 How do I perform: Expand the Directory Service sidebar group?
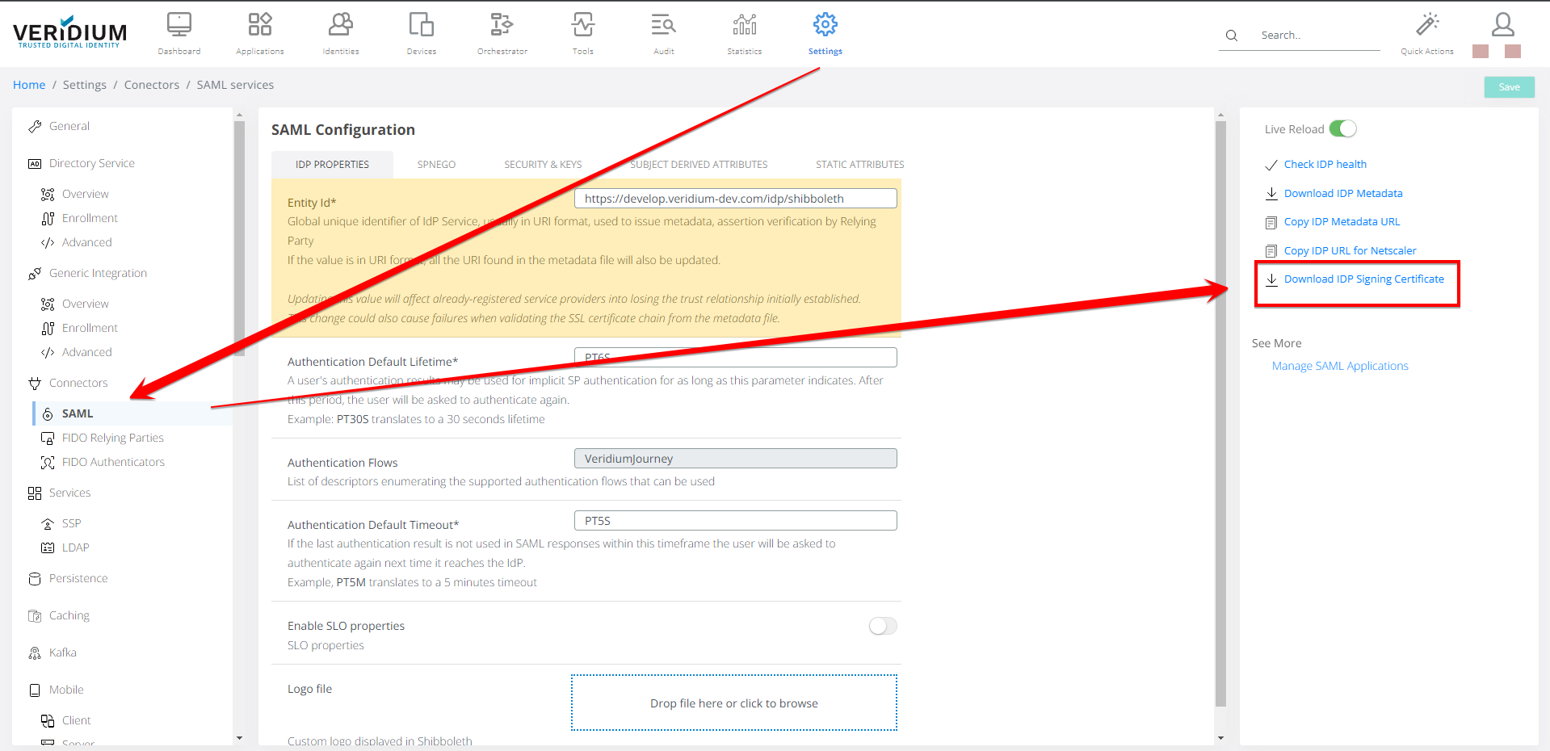91,163
